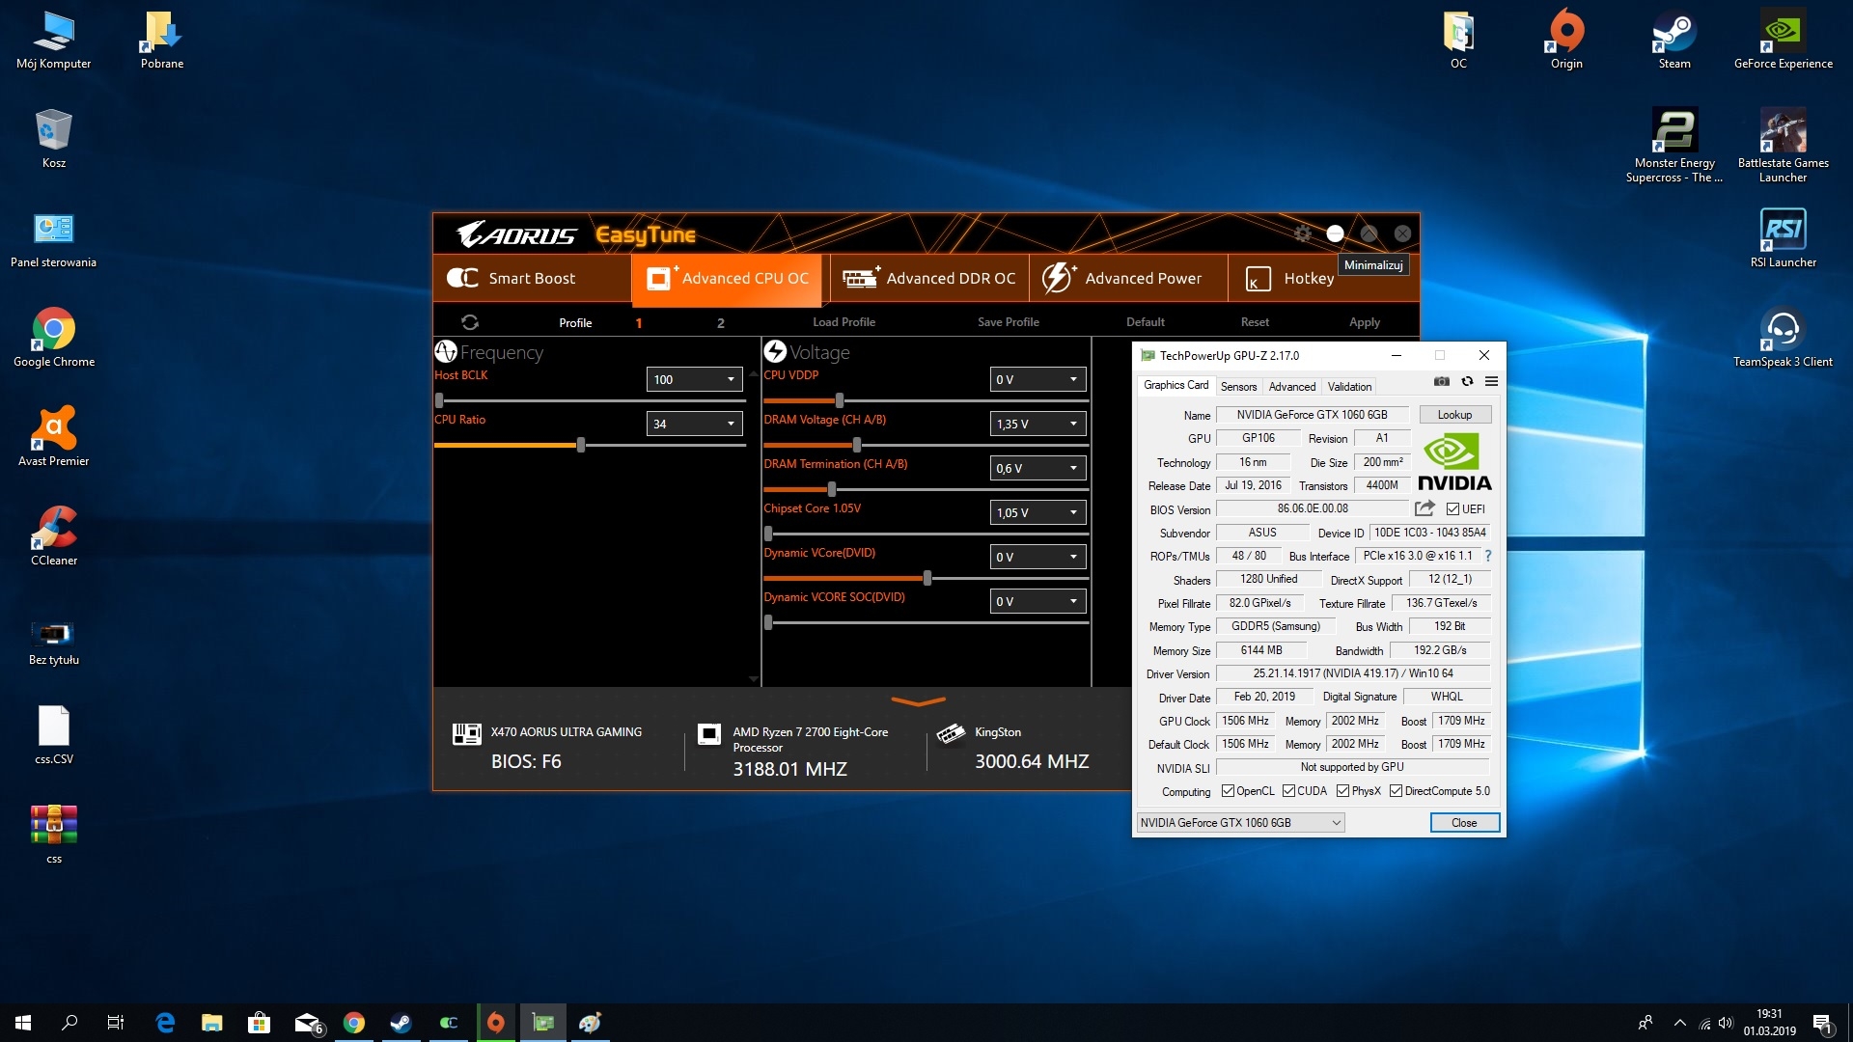Select the css.CSV file on the desktop
Image resolution: width=1853 pixels, height=1042 pixels.
[54, 735]
